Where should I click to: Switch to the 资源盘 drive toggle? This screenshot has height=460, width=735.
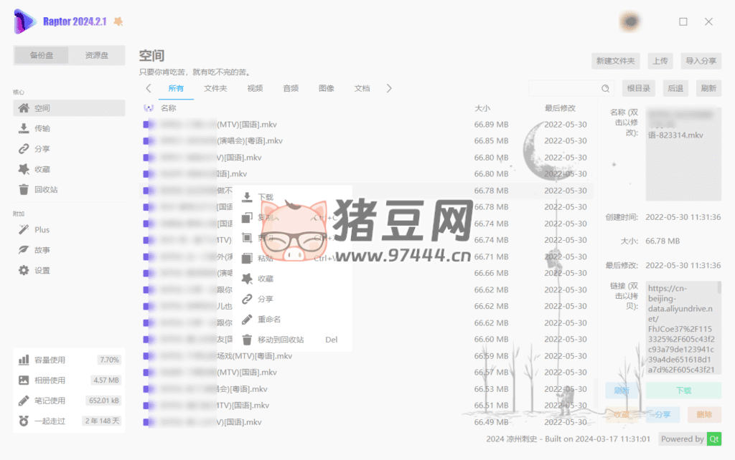pos(96,55)
